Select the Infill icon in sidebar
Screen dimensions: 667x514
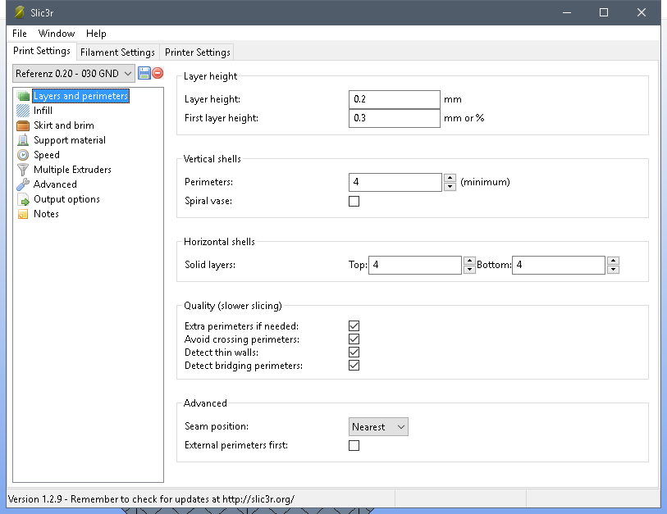tap(23, 111)
